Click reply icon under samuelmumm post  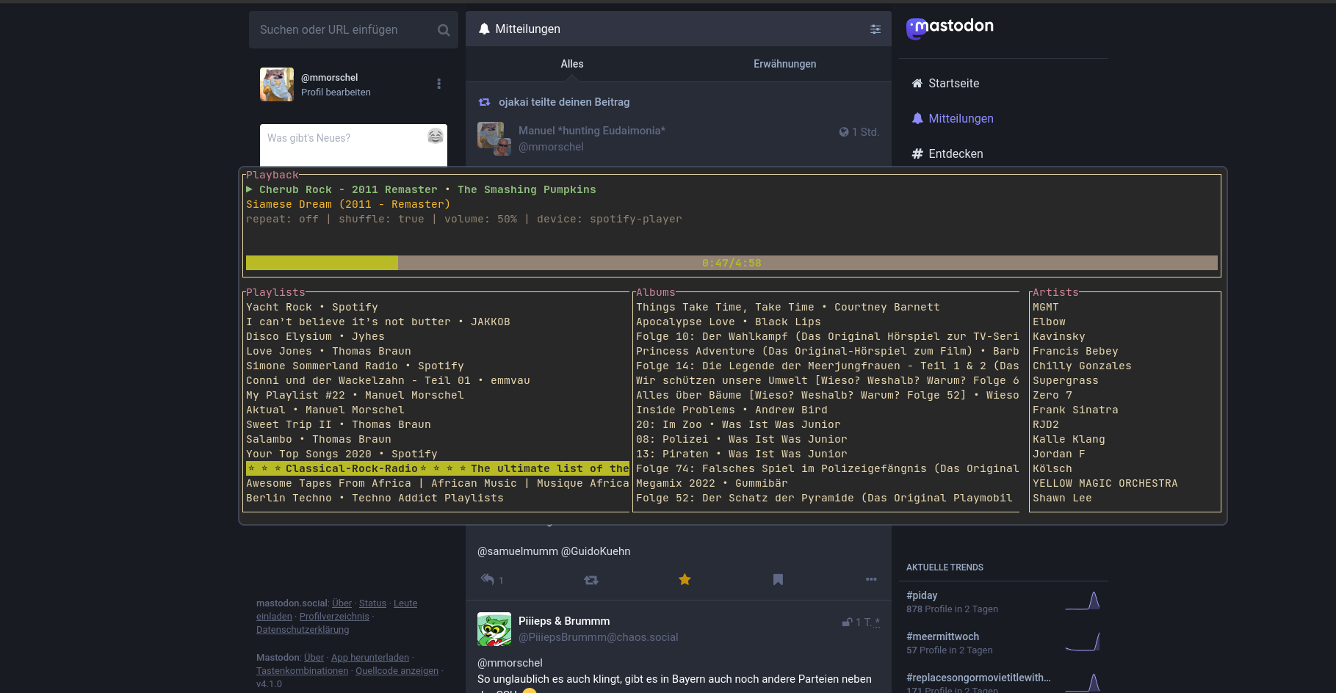(x=488, y=579)
